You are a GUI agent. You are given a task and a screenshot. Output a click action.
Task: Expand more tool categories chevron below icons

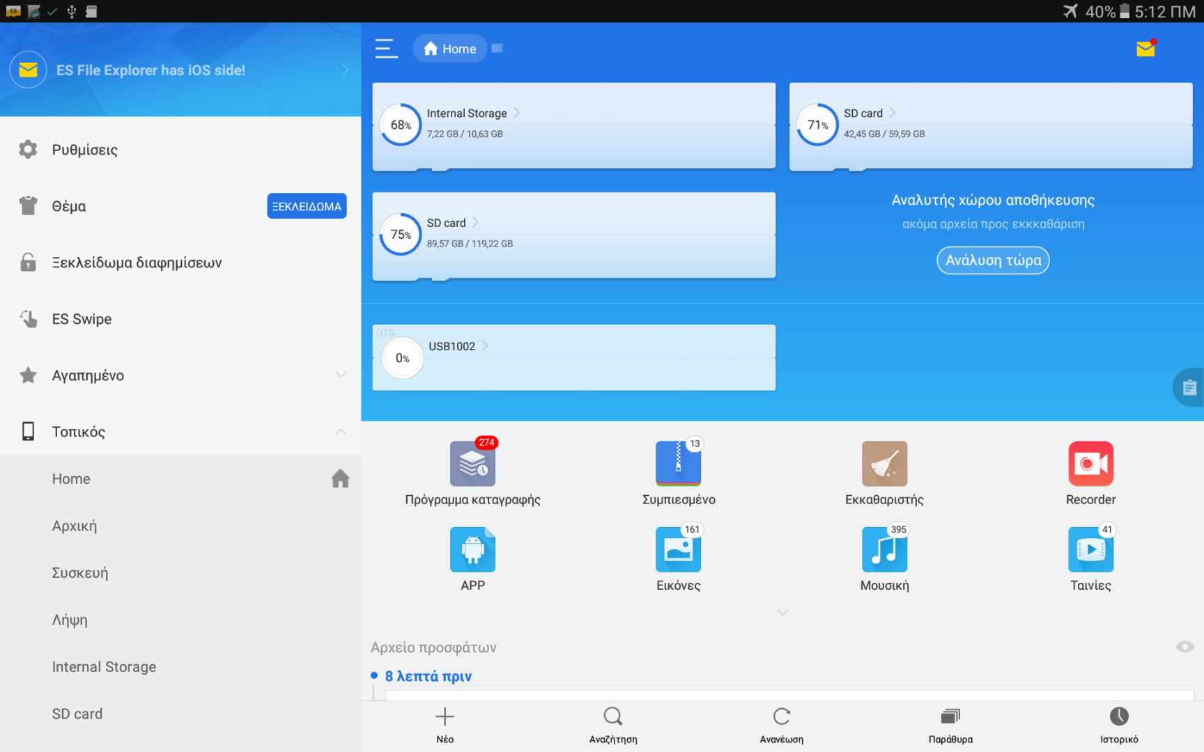(782, 612)
